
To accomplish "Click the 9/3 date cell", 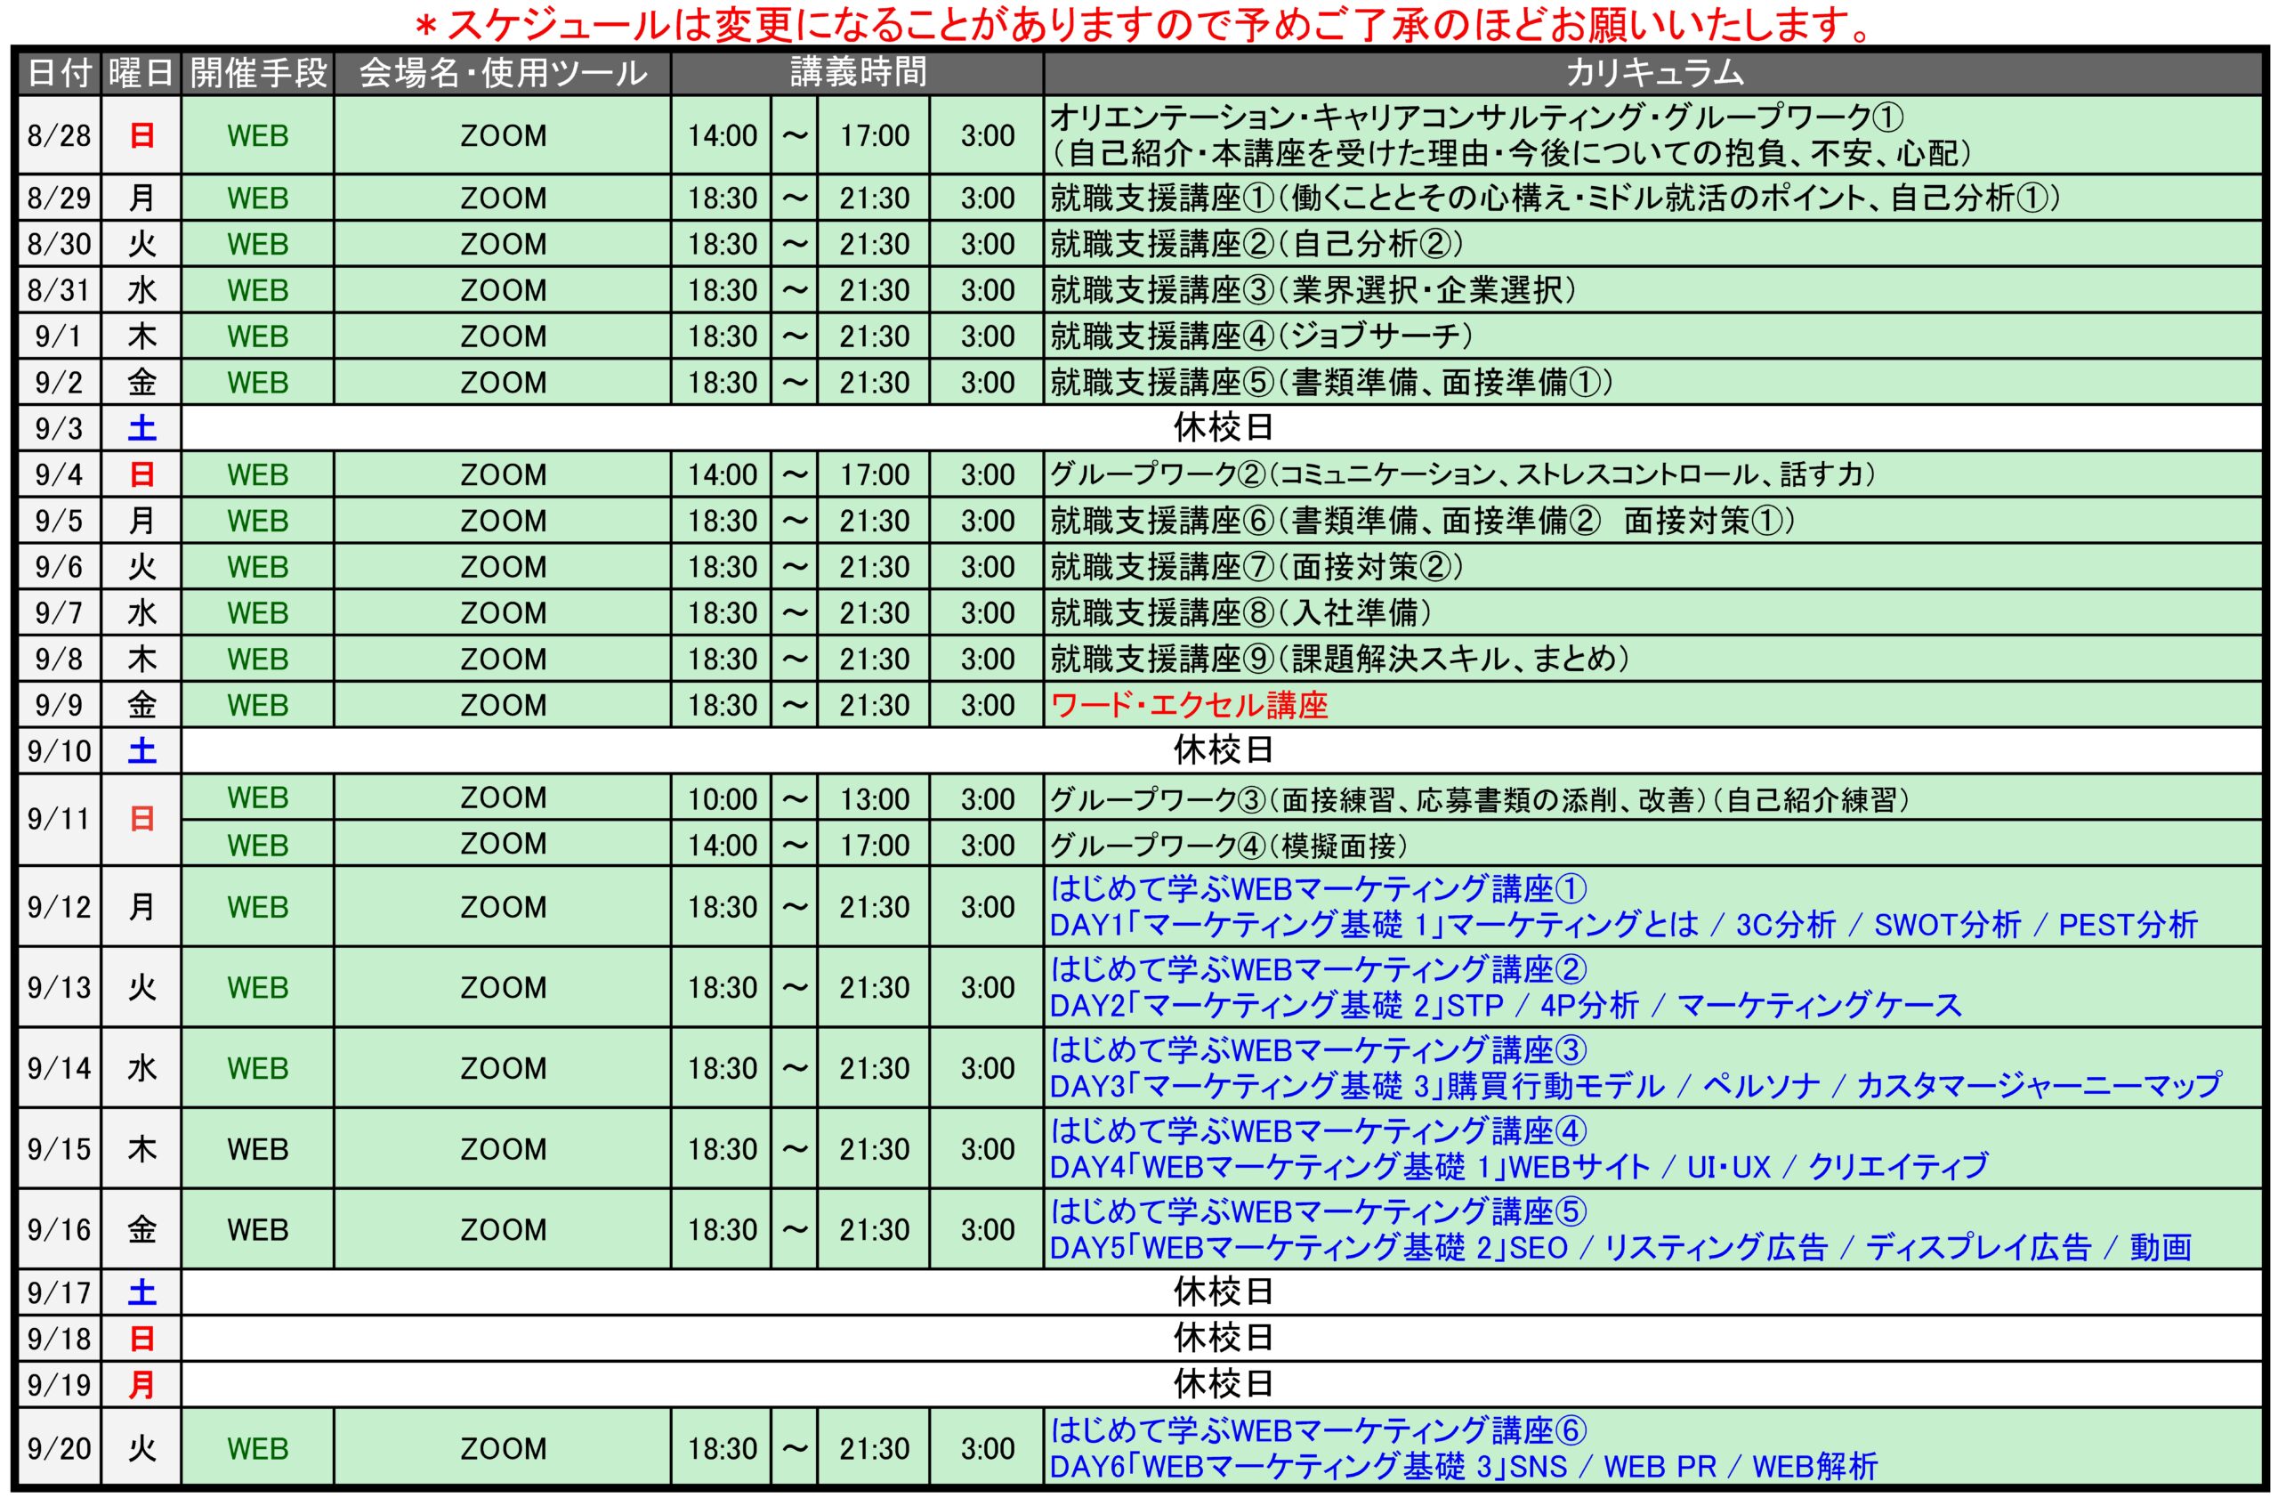I will pyautogui.click(x=60, y=428).
